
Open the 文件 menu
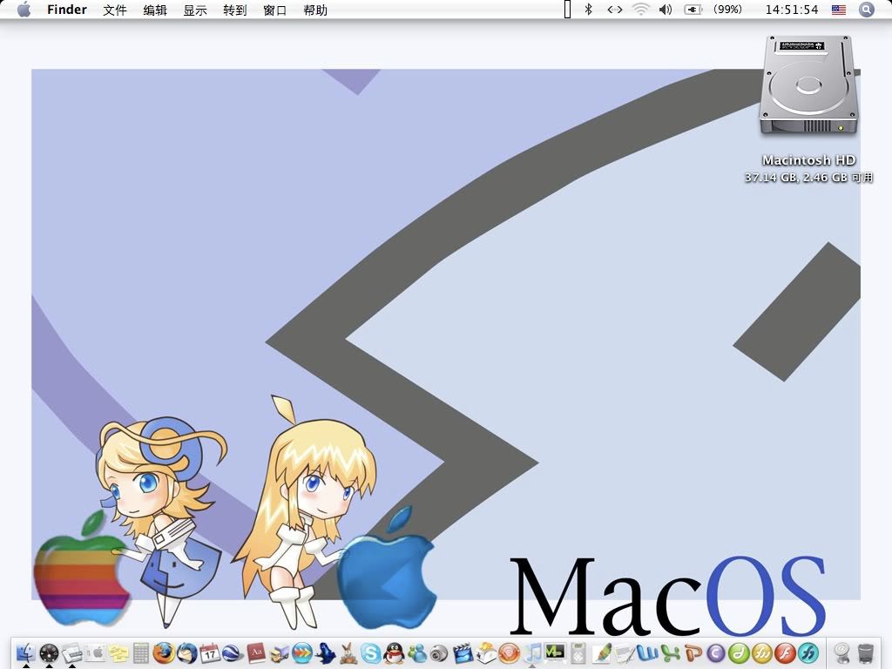point(115,10)
